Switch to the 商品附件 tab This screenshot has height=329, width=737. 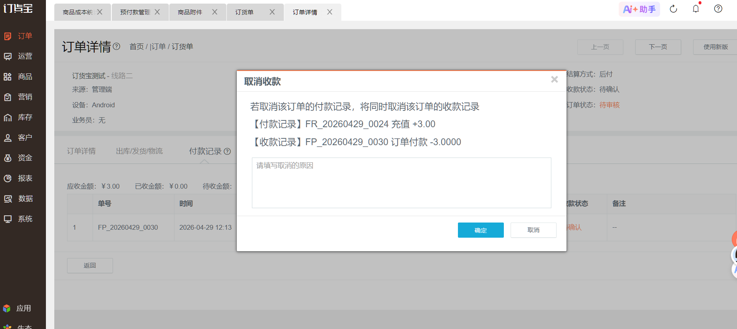click(x=190, y=12)
